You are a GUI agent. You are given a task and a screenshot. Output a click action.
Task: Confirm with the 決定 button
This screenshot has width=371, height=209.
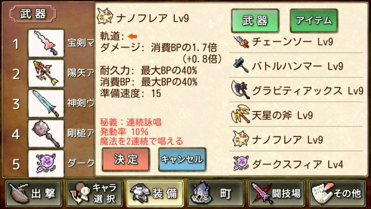(126, 159)
